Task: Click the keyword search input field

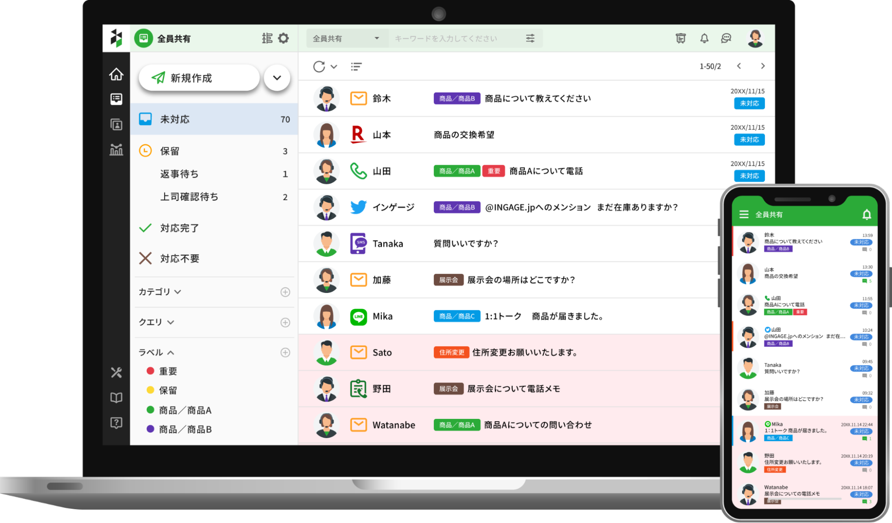Action: tap(455, 38)
